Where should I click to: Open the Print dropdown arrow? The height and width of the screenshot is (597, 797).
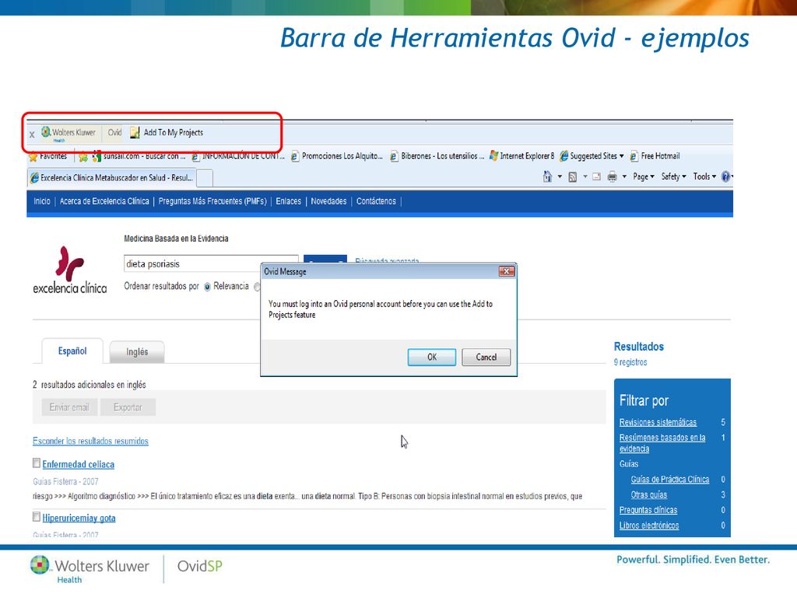point(624,176)
